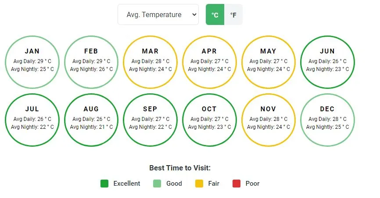Click the Best Time to Visit heading
The width and height of the screenshot is (380, 198).
coord(180,168)
